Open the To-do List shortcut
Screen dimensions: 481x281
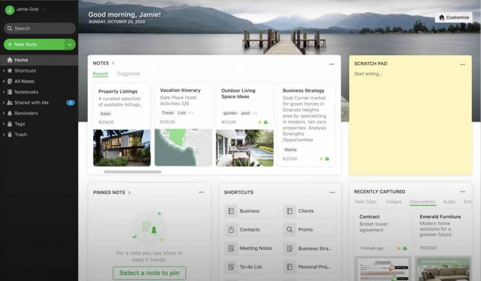click(251, 267)
